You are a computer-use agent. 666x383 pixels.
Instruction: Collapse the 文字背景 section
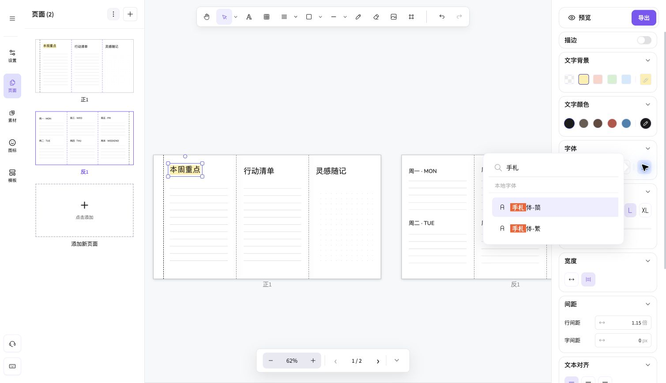(x=647, y=60)
